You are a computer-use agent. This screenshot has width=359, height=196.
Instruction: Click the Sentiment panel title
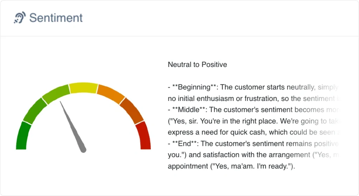click(56, 18)
